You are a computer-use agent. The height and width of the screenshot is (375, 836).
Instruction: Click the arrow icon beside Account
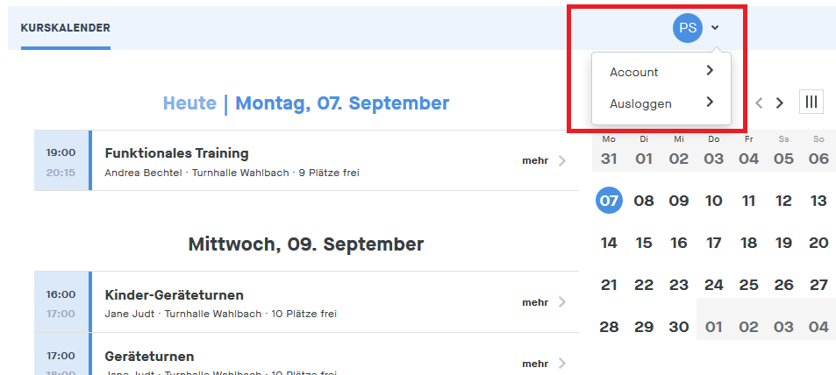click(x=710, y=71)
